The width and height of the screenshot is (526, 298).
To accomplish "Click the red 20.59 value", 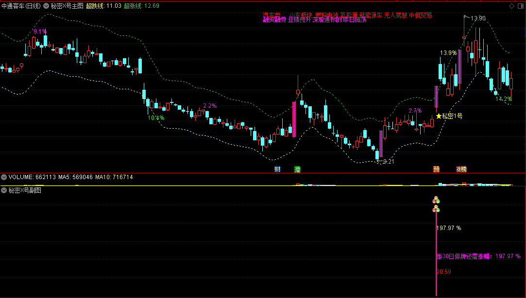I will pos(443,272).
